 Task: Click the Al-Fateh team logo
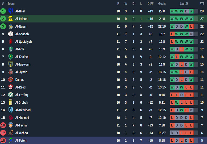tap(11, 141)
